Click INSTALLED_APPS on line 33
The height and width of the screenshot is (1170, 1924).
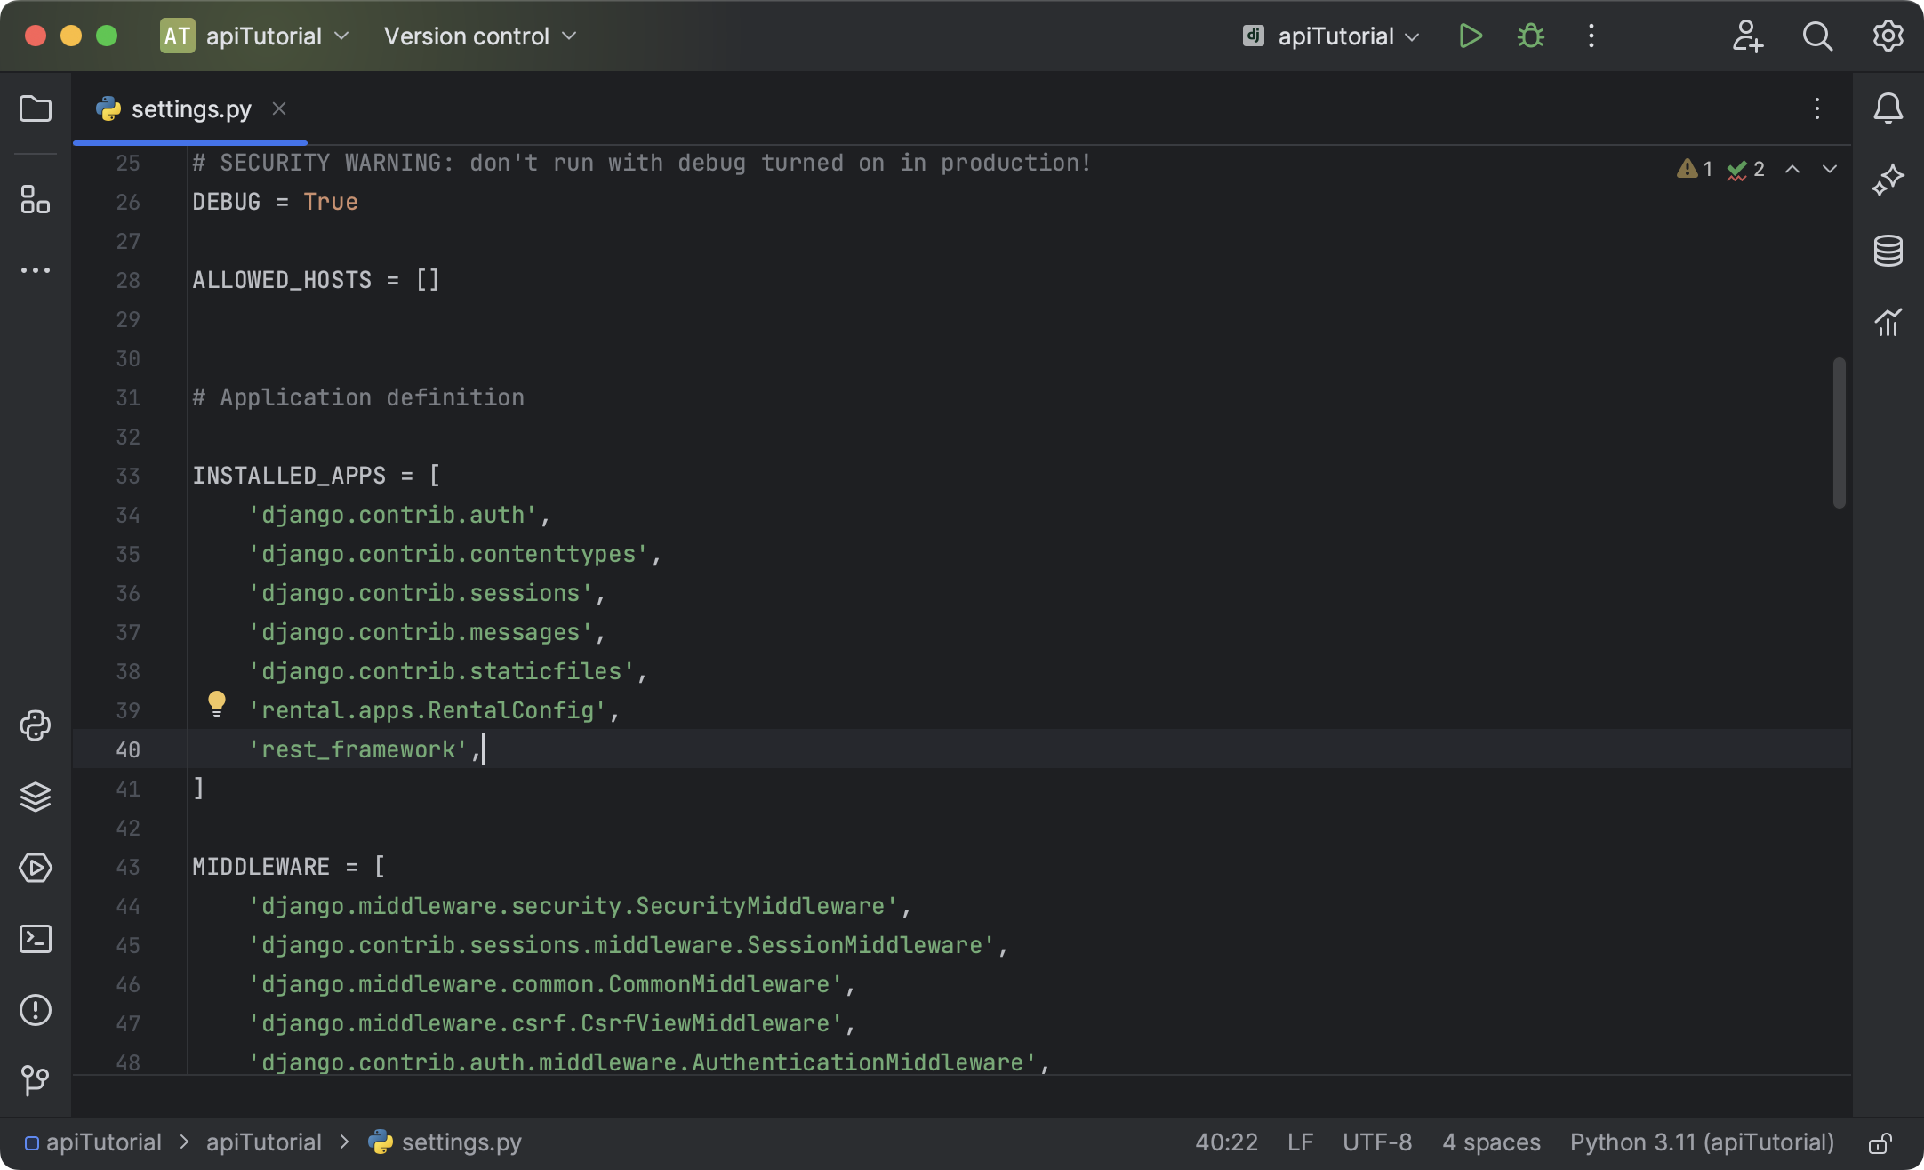coord(289,476)
